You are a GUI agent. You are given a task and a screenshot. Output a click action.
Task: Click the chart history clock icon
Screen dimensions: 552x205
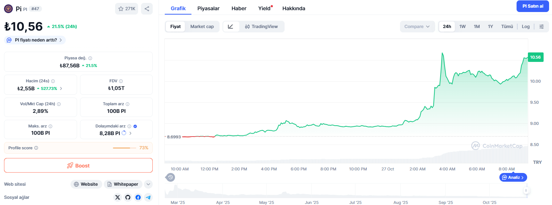pyautogui.click(x=171, y=177)
